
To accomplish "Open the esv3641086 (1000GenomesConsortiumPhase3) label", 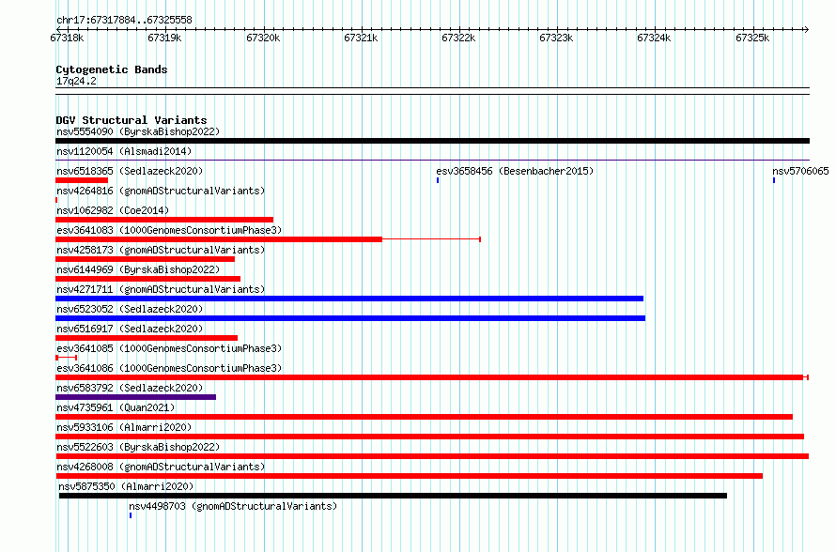I will (169, 368).
